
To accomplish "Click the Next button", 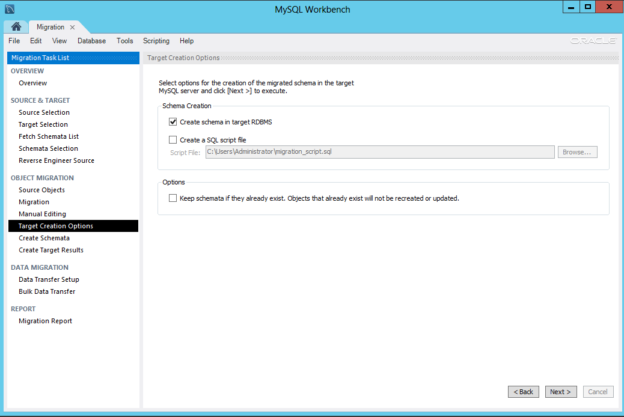I will pos(560,391).
